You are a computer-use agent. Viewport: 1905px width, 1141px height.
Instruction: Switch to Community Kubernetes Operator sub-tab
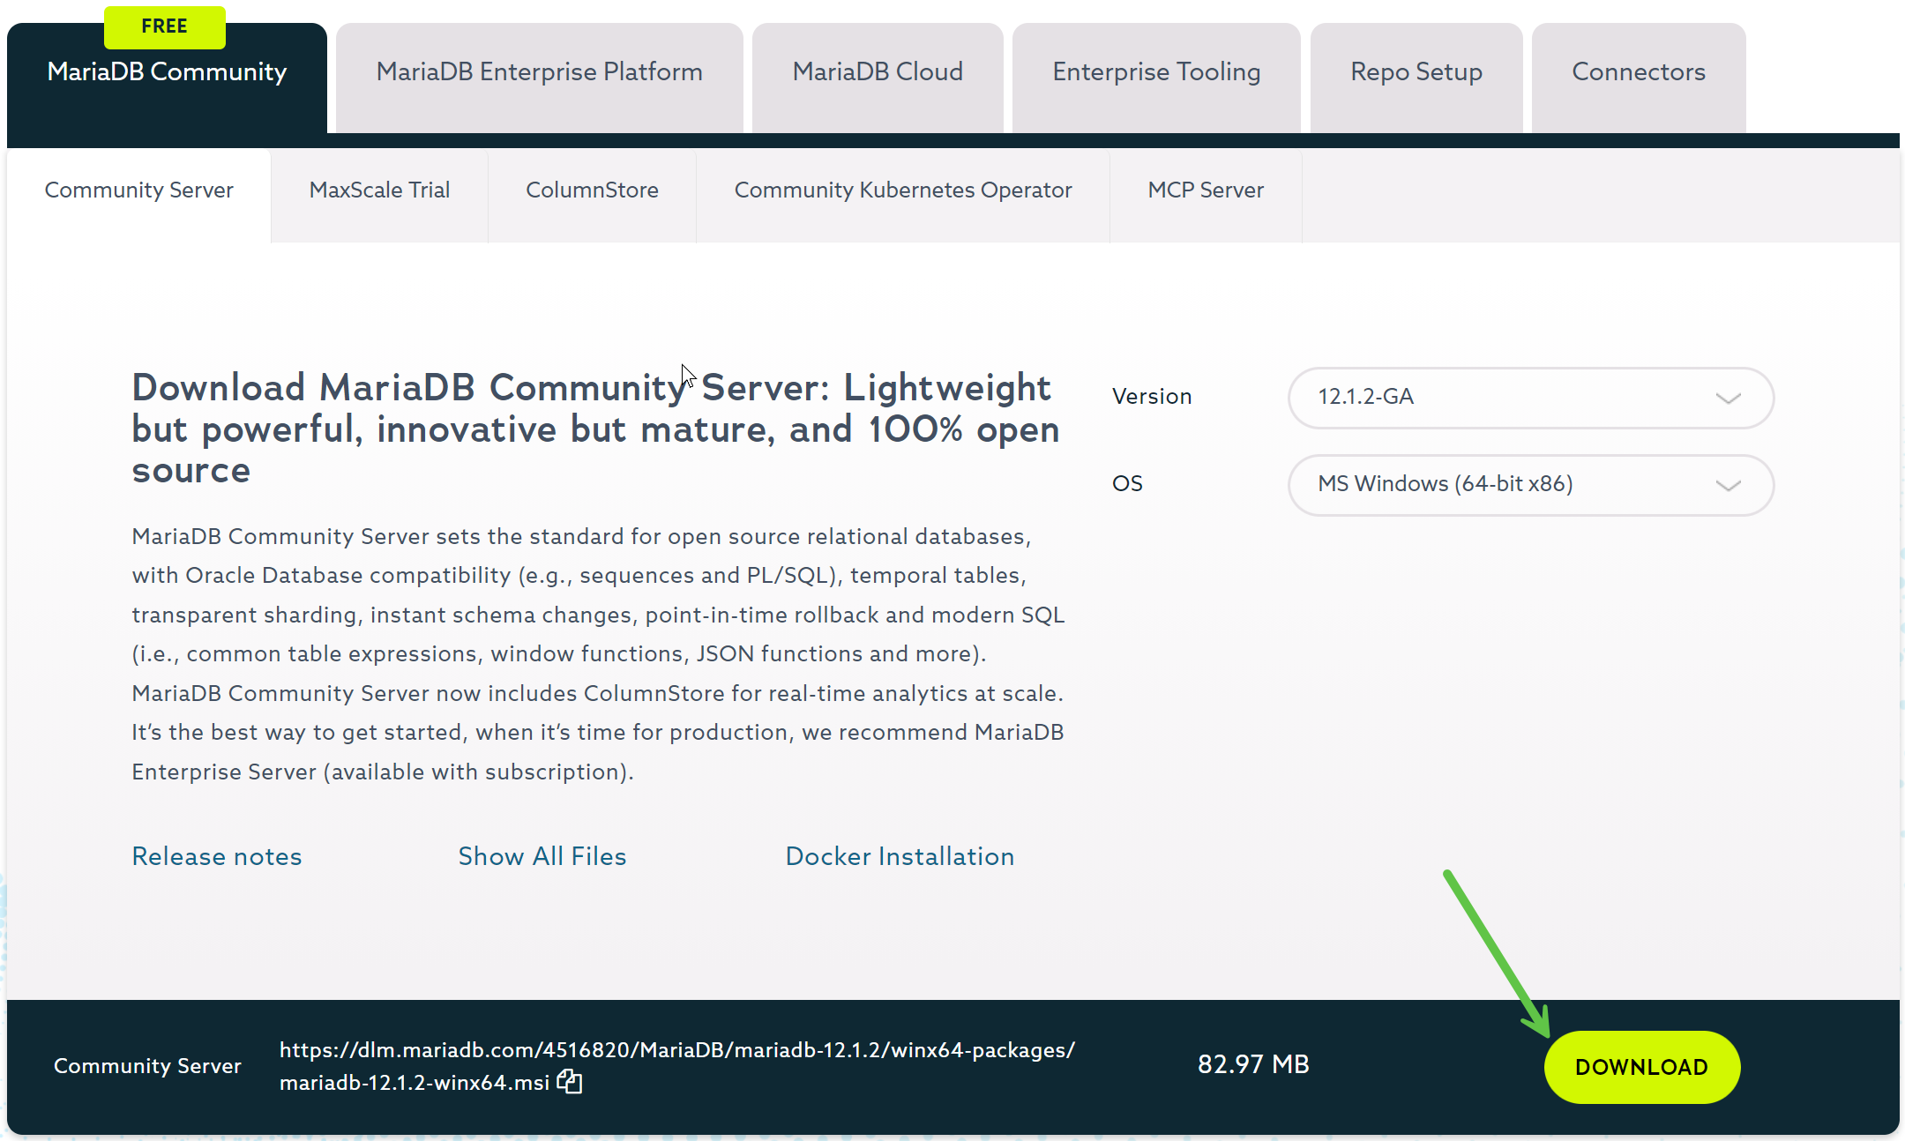(x=903, y=190)
